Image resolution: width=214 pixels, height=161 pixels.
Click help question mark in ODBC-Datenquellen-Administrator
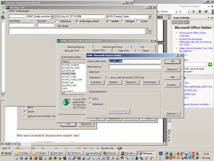coord(152,41)
